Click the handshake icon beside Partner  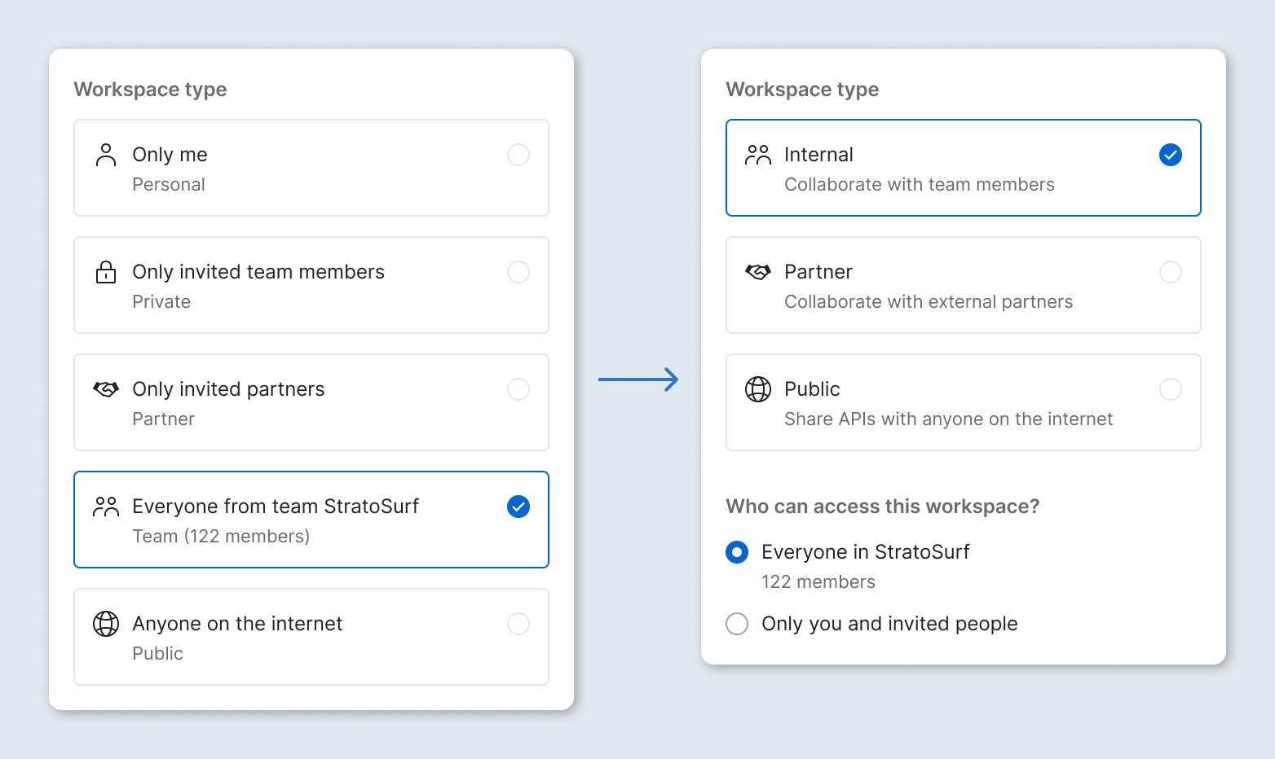click(758, 272)
